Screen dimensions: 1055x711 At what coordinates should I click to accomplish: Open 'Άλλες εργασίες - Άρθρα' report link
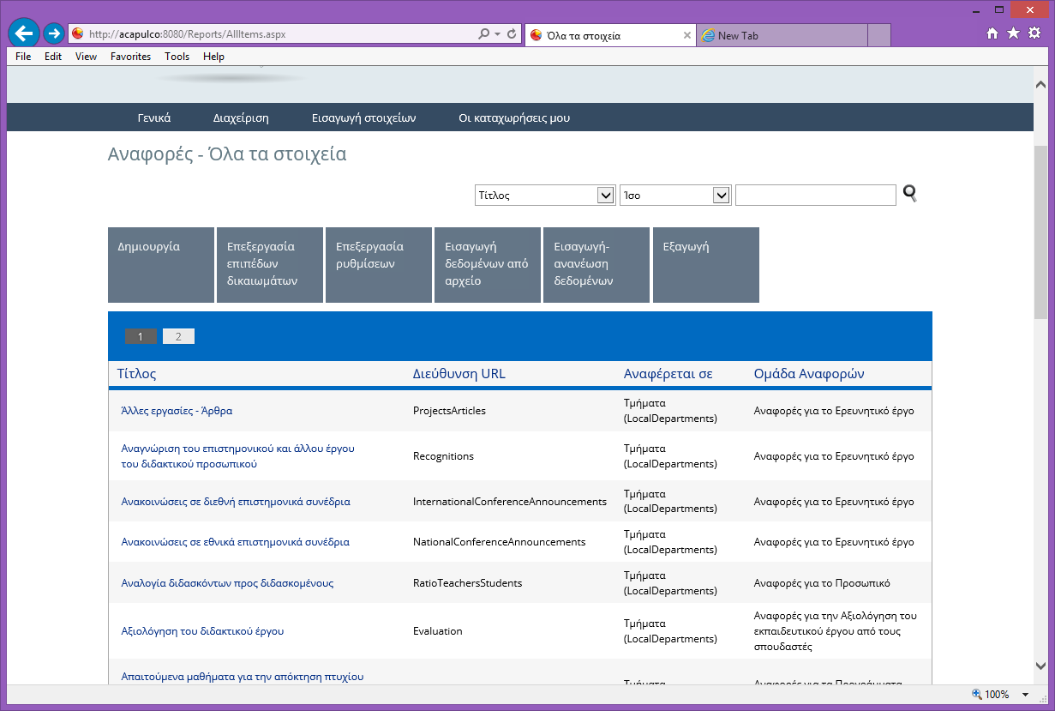point(177,411)
